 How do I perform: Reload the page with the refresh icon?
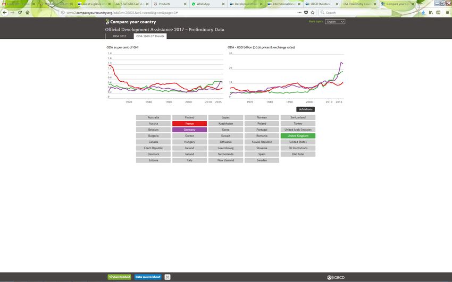20,12
